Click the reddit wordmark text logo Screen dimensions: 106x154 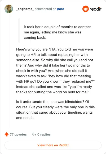[x=95, y=9]
